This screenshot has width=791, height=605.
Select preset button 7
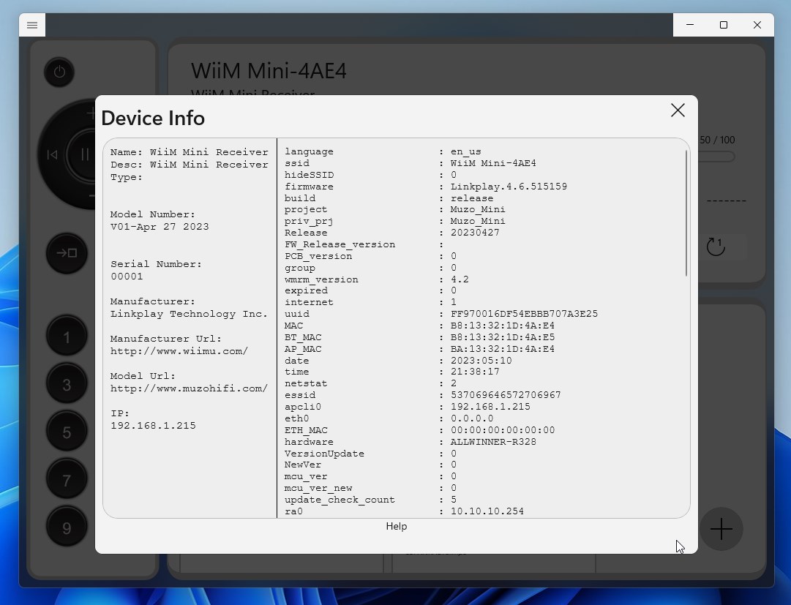[67, 480]
